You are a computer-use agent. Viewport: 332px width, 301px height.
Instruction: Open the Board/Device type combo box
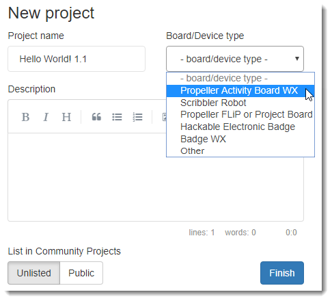[x=235, y=59]
